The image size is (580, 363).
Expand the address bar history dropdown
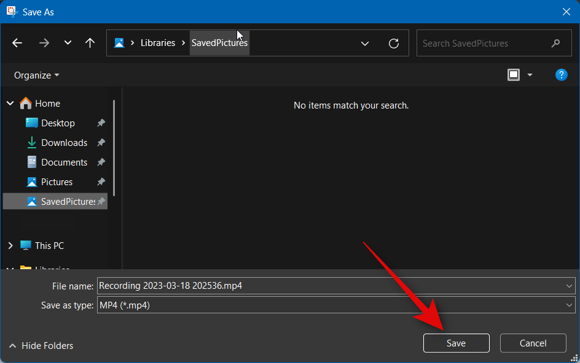coord(365,44)
